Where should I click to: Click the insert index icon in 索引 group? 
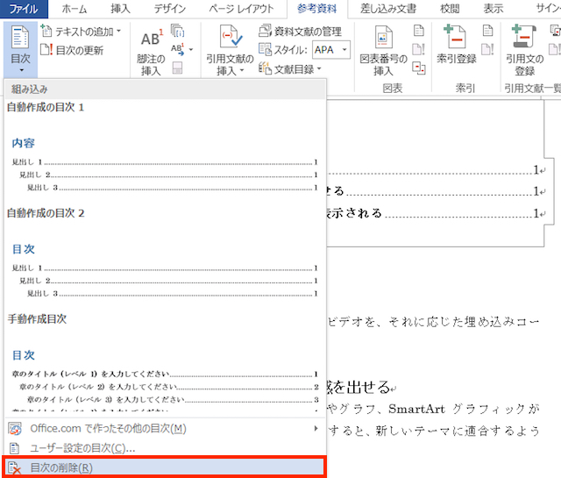[487, 31]
